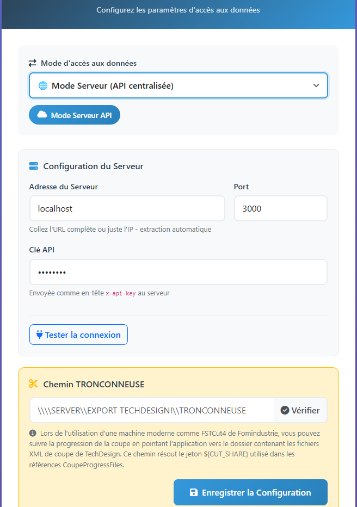Select the masked Clé API field
This screenshot has width=357, height=507.
click(178, 271)
